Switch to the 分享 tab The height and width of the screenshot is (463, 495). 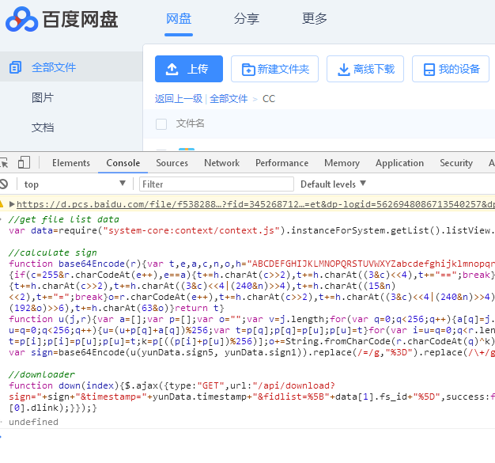(247, 19)
